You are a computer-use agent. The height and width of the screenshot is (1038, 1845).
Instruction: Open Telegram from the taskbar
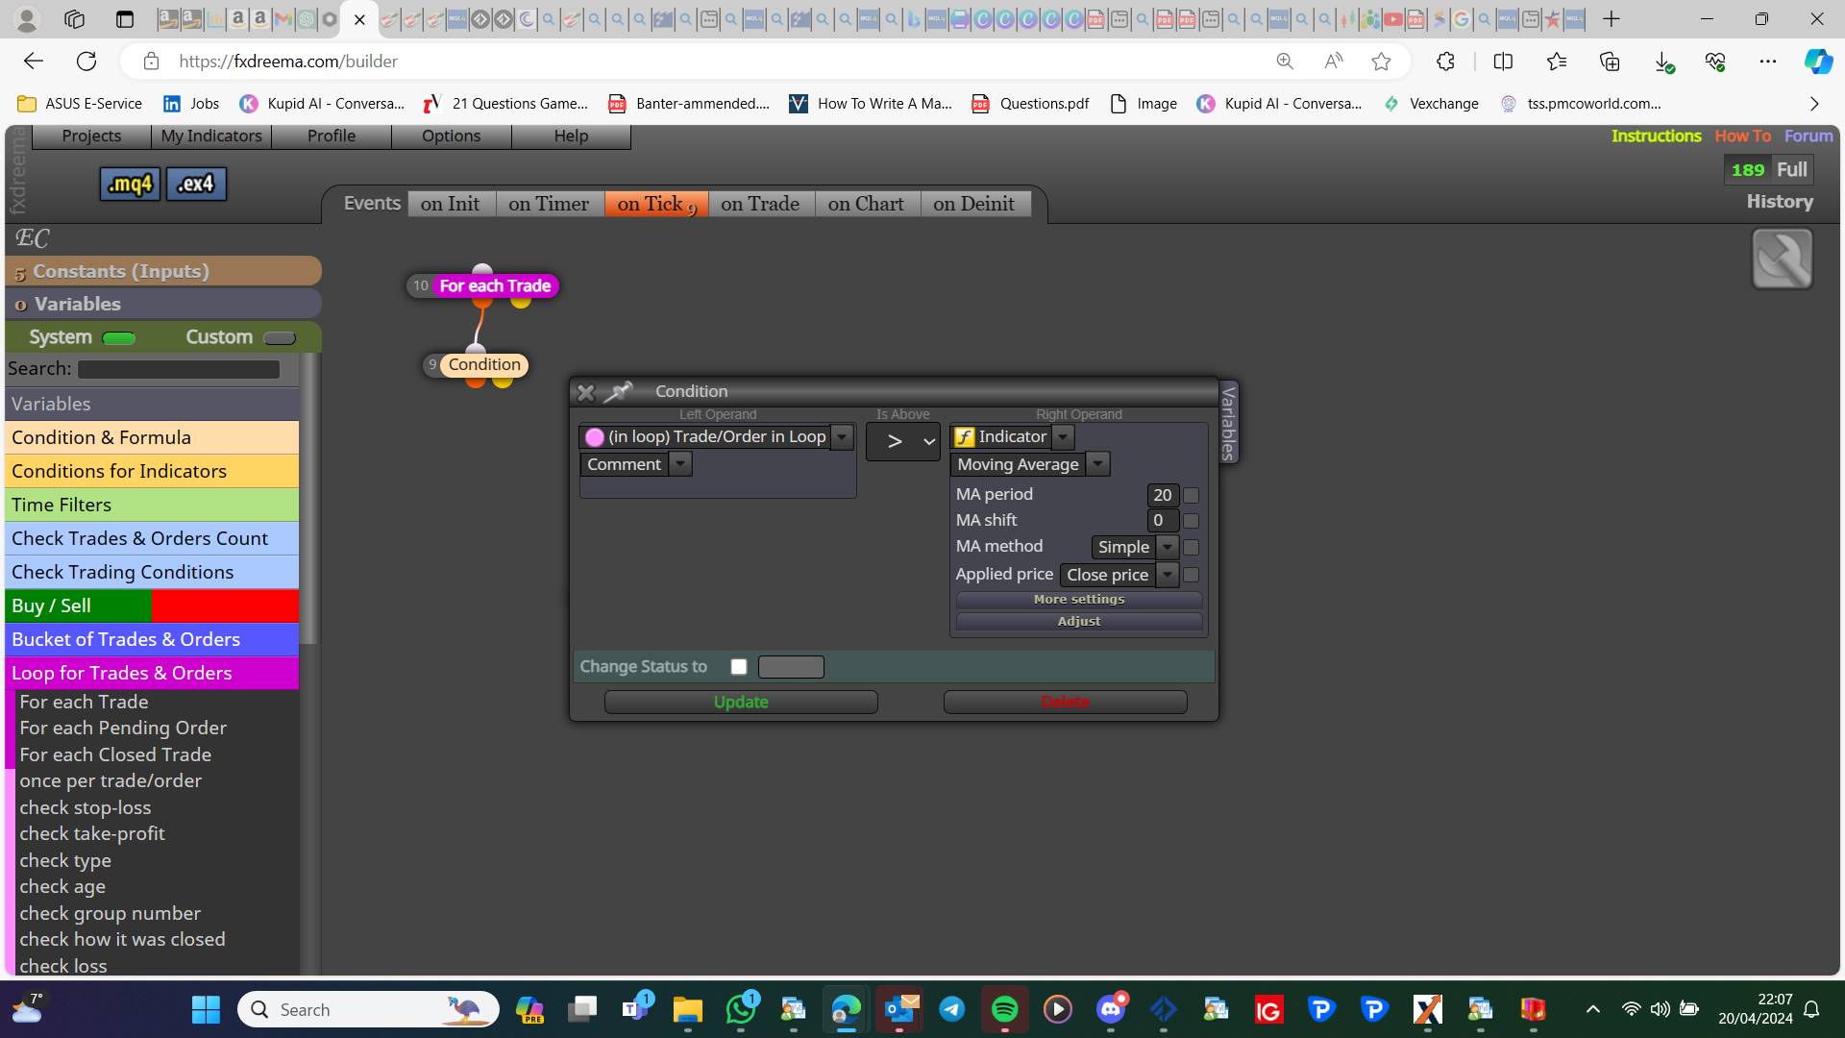[951, 1009]
